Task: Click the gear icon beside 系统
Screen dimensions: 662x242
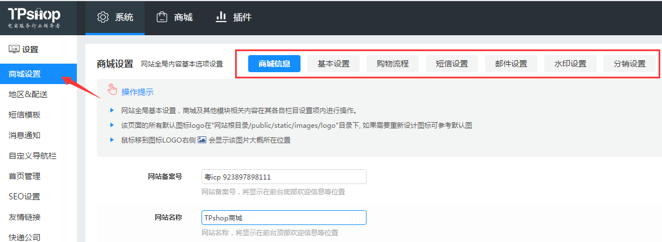Action: pyautogui.click(x=102, y=17)
